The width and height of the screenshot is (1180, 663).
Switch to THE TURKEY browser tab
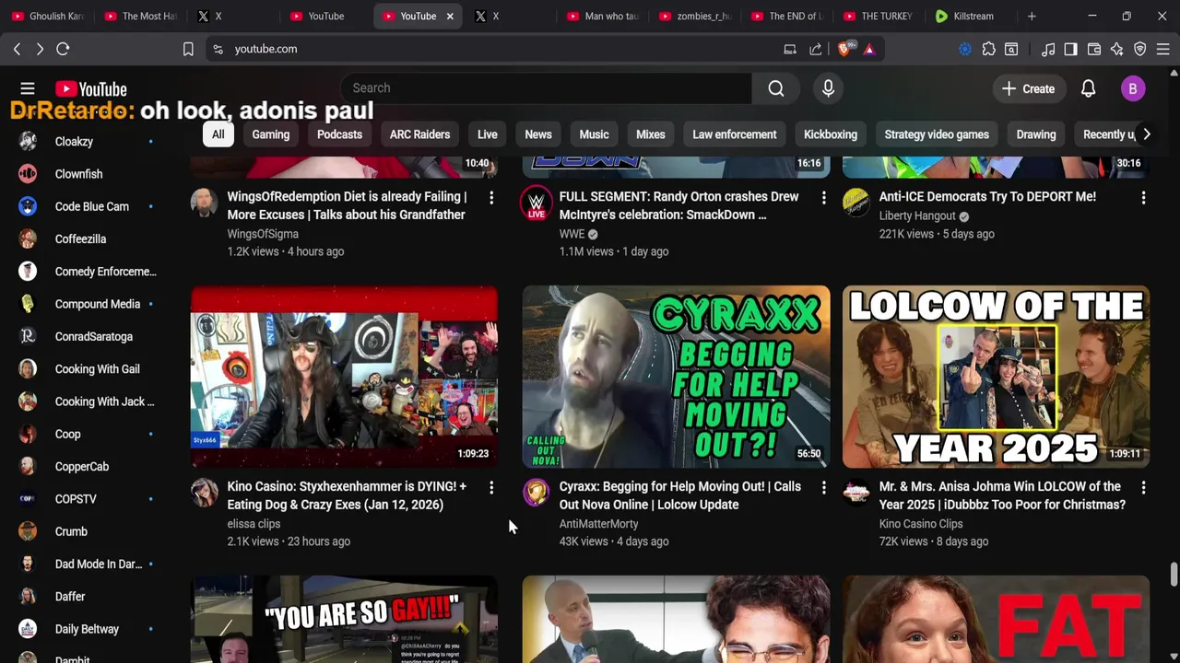click(879, 16)
